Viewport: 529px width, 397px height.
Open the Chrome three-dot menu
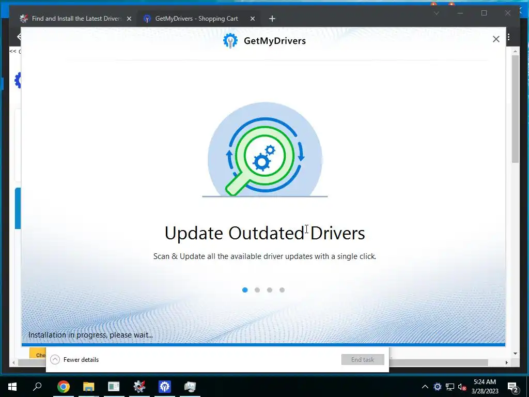click(508, 37)
